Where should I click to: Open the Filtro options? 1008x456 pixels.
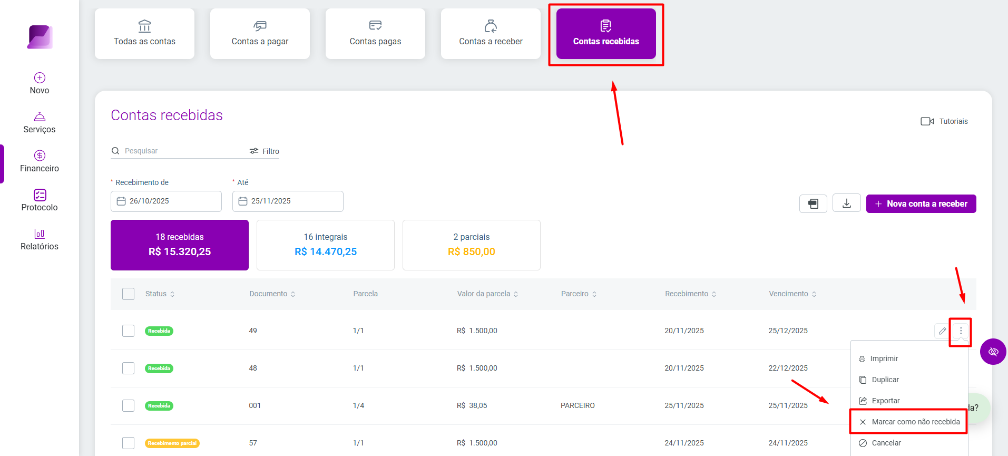(265, 151)
